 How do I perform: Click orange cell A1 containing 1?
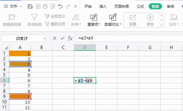coord(20,54)
